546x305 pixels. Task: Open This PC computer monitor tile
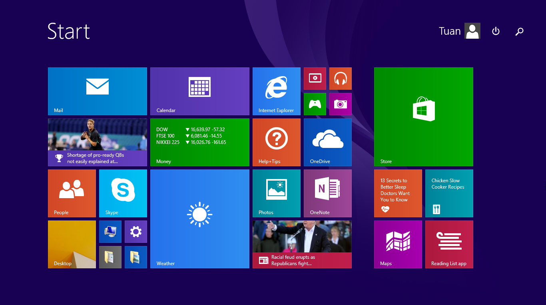[x=110, y=232]
